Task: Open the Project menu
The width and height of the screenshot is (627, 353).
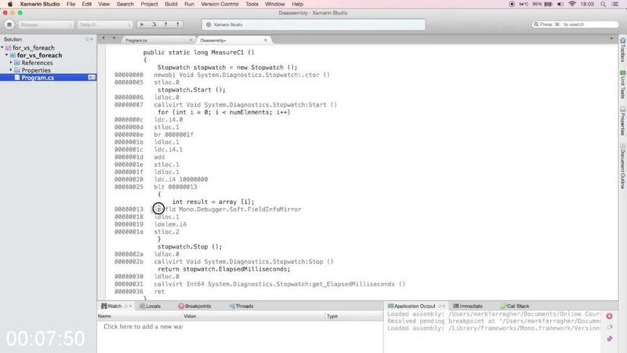Action: point(149,4)
